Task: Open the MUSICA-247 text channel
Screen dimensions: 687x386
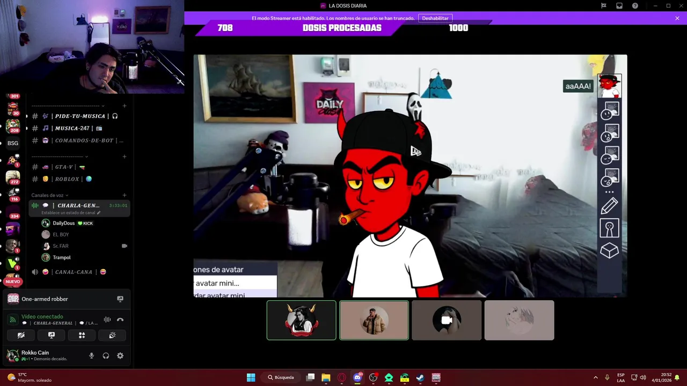Action: (78, 128)
